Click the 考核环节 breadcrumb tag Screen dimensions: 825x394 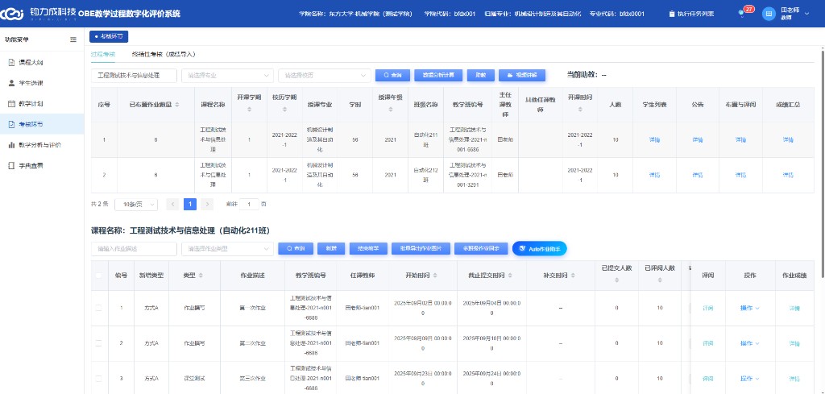coord(109,36)
